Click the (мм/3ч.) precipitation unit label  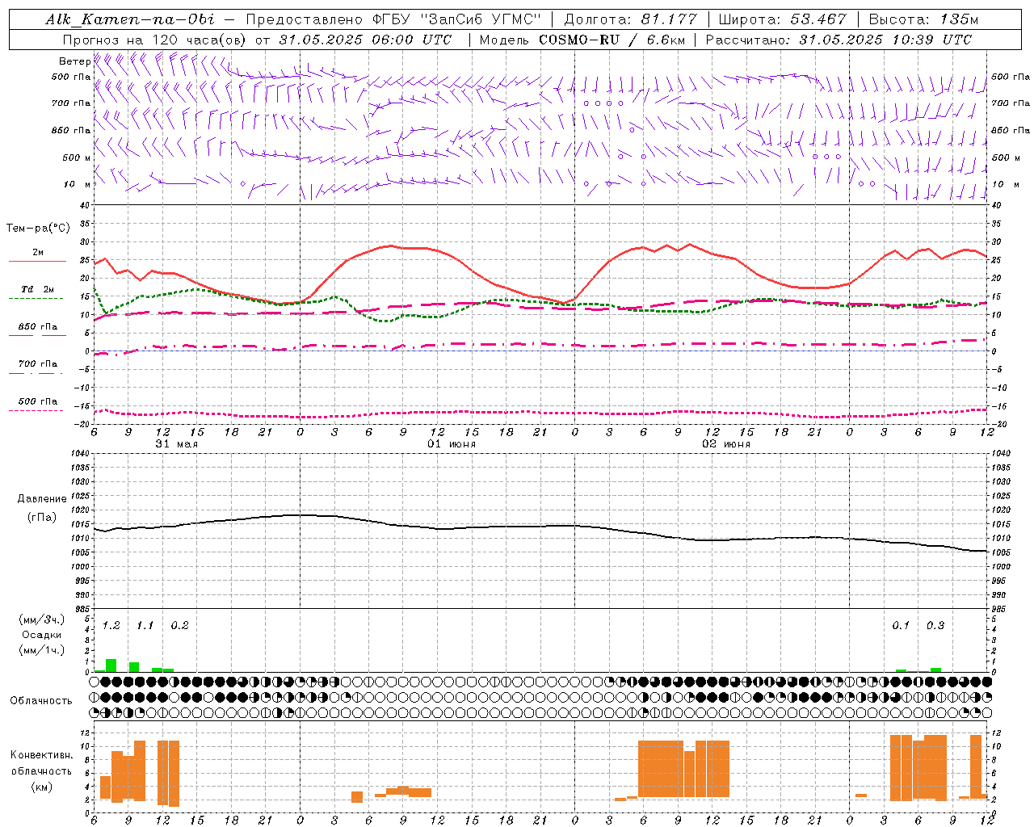pyautogui.click(x=42, y=619)
